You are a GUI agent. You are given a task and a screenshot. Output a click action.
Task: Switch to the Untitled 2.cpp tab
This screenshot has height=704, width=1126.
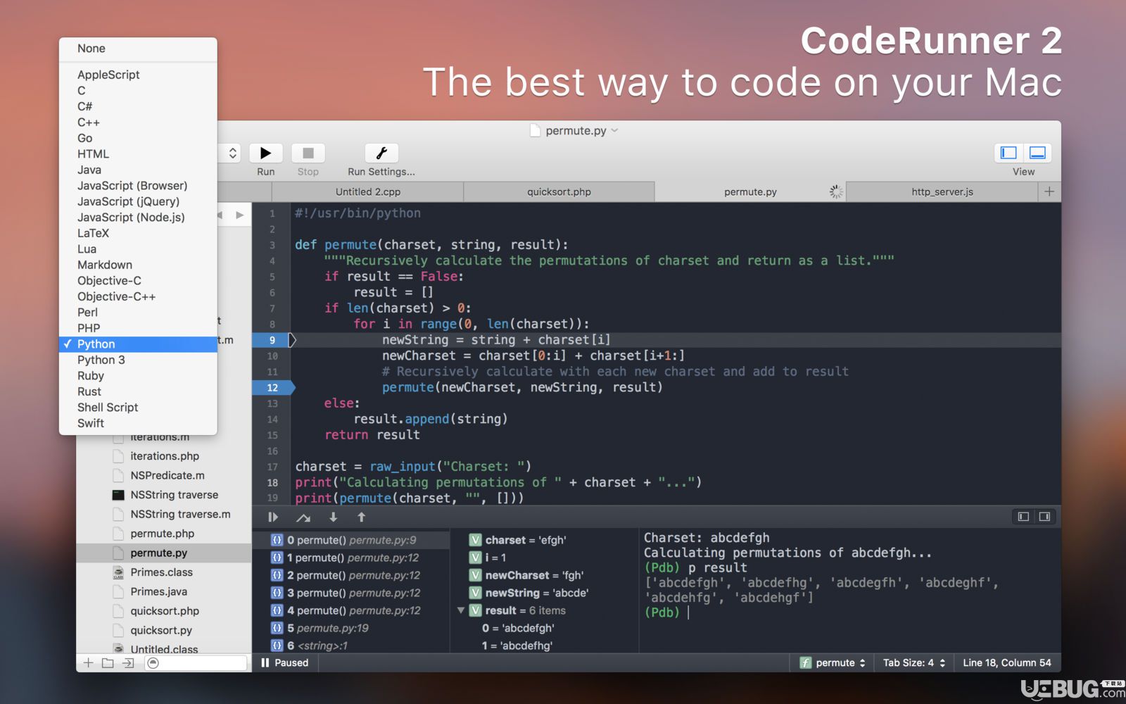click(367, 191)
